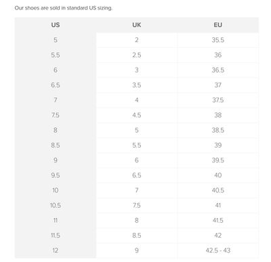Click EU size 38.5 cell
This screenshot has width=271, height=262.
click(x=218, y=130)
